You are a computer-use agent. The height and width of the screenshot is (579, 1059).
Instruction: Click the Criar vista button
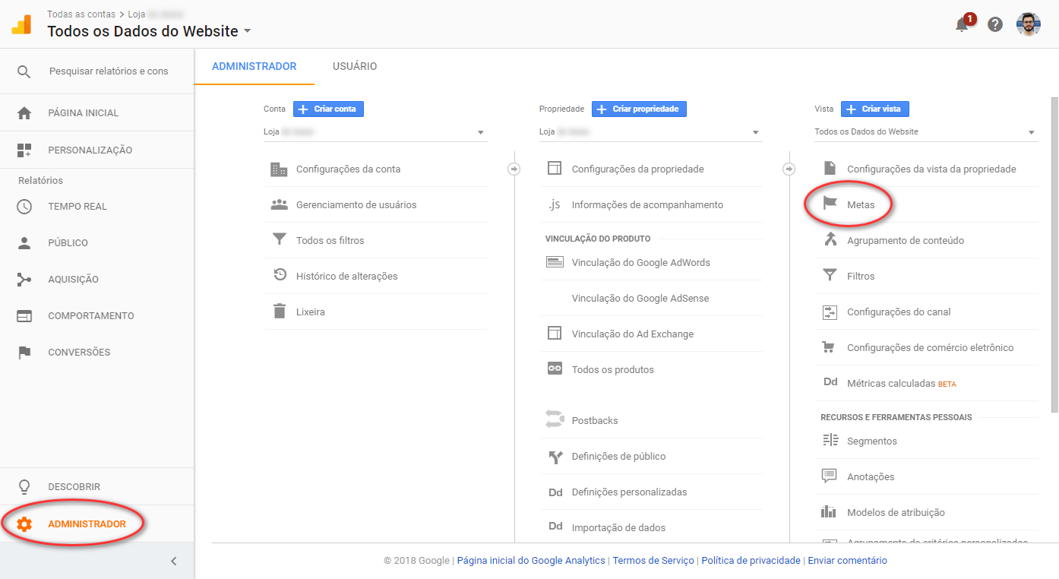point(874,109)
